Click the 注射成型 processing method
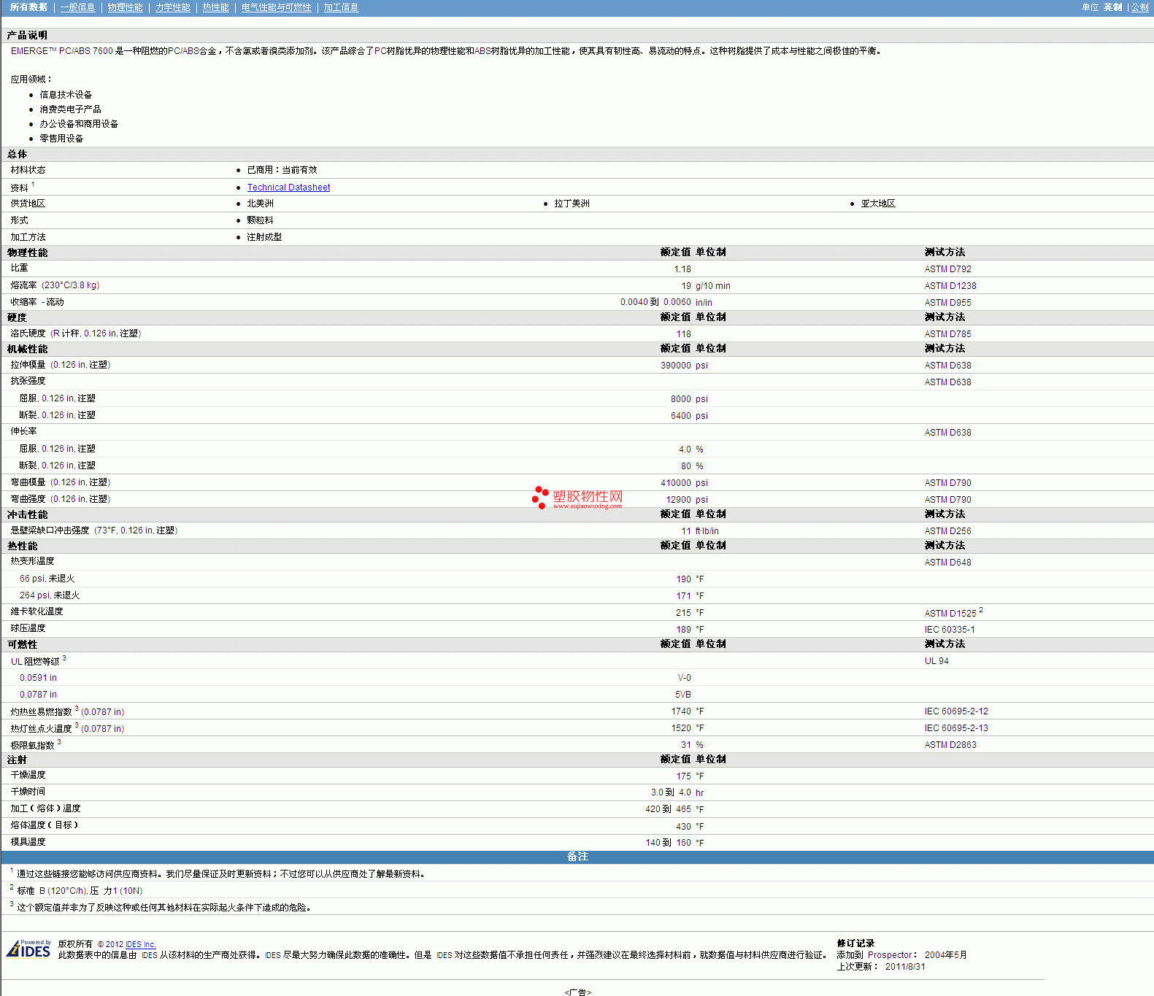Image resolution: width=1154 pixels, height=996 pixels. [x=264, y=237]
